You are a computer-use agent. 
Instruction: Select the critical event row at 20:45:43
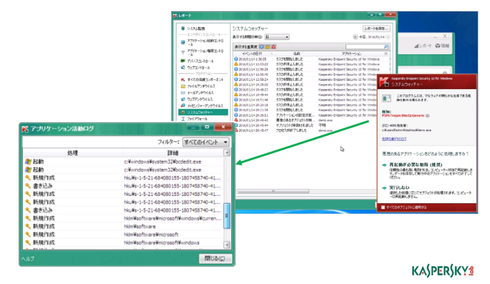tap(305, 120)
